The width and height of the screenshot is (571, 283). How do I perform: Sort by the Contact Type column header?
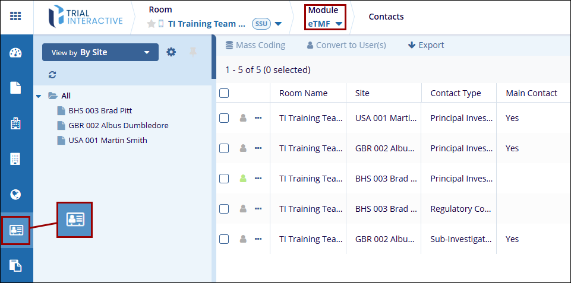pyautogui.click(x=455, y=93)
